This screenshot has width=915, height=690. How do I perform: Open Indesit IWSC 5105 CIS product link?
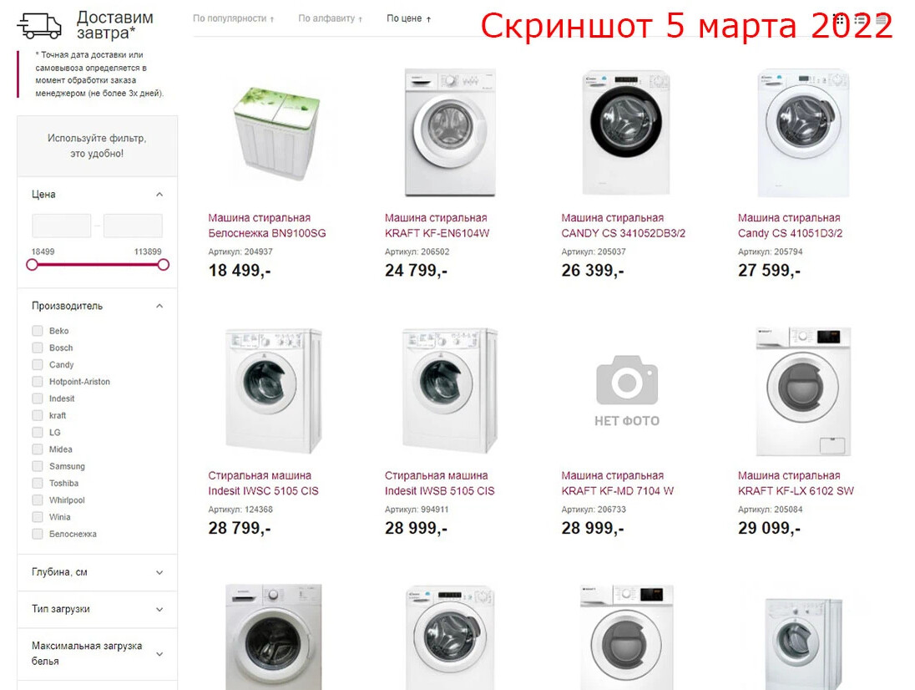coord(263,484)
